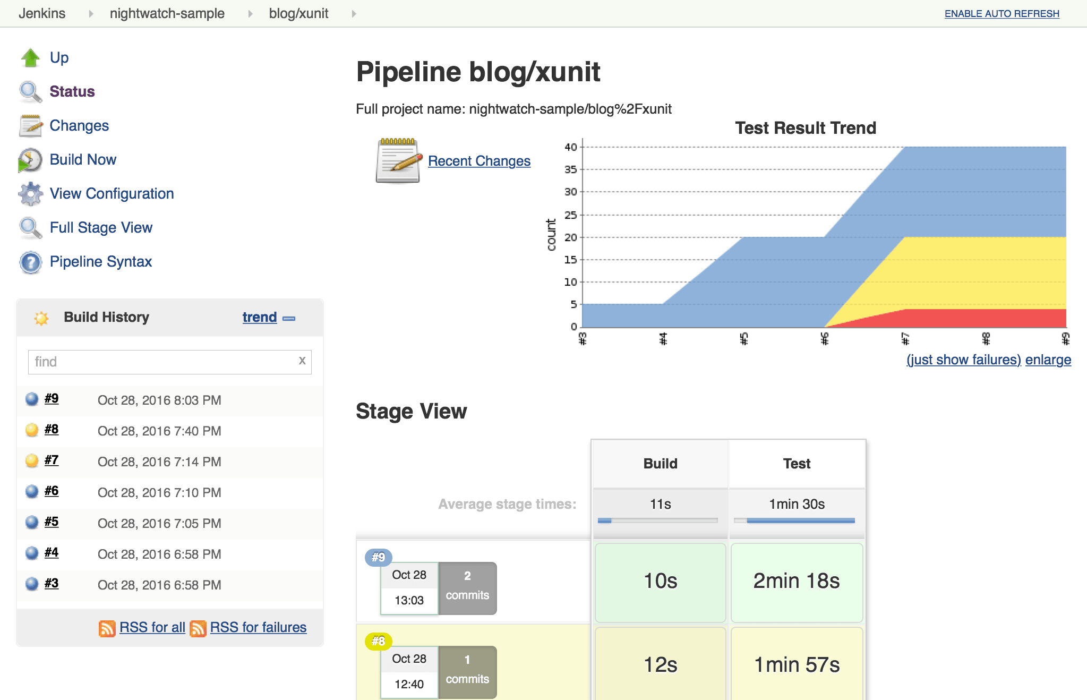
Task: Click the Pipeline Syntax help icon
Action: pos(30,262)
